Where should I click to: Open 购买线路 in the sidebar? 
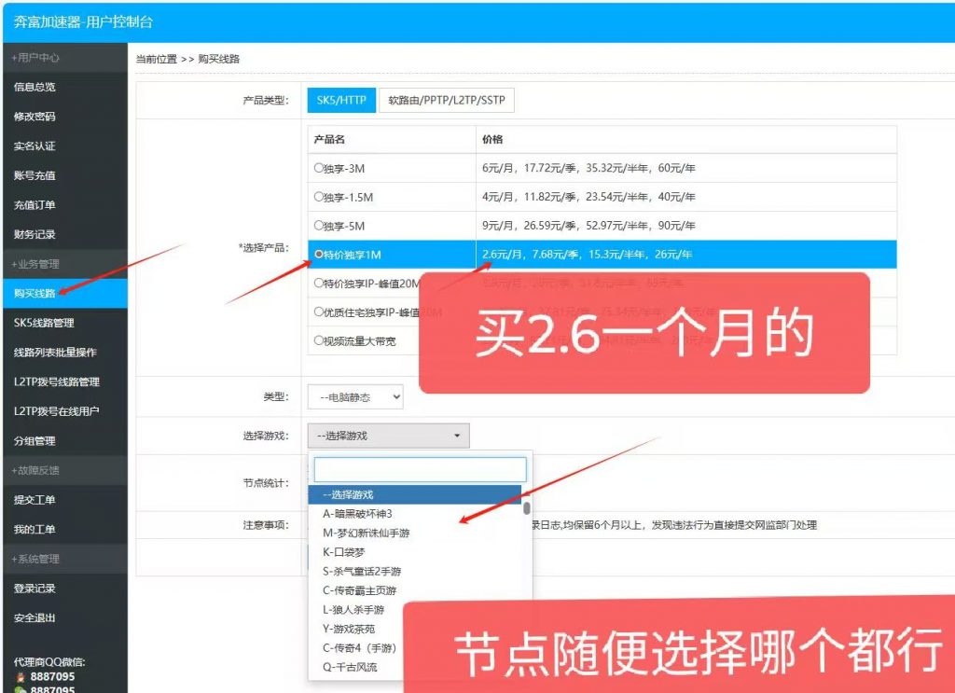click(x=35, y=293)
